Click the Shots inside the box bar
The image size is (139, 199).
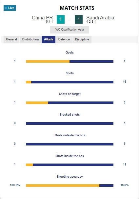pos(69,165)
